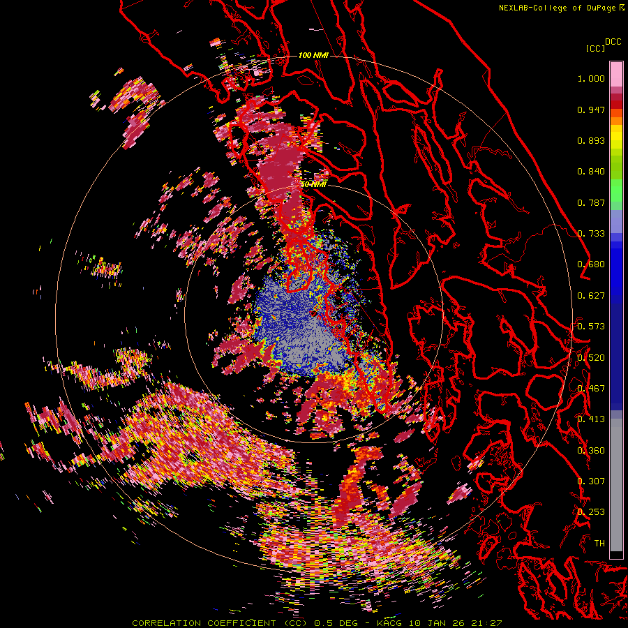Screen dimensions: 628x628
Task: Click the 100 NMI range ring label
Action: pyautogui.click(x=313, y=55)
